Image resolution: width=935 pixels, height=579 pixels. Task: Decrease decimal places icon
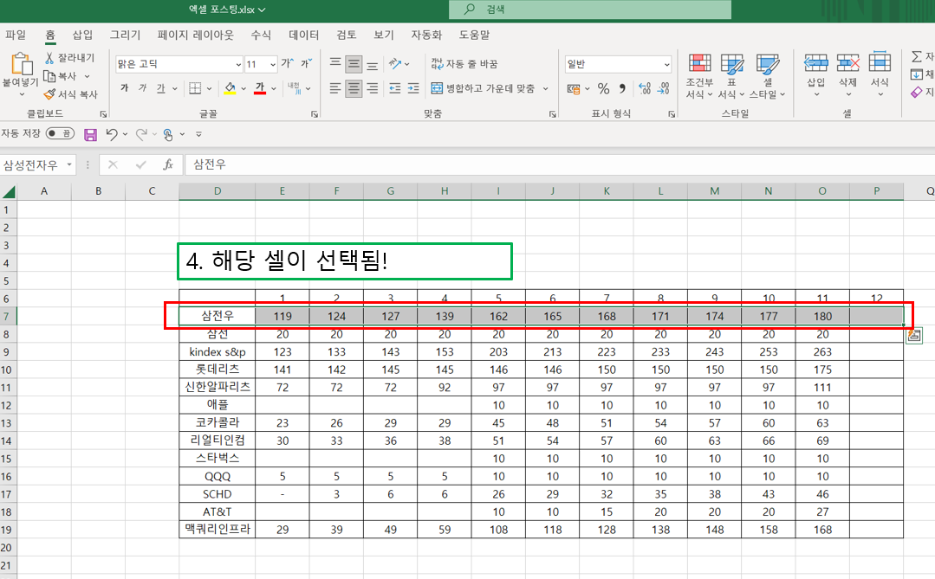(663, 89)
